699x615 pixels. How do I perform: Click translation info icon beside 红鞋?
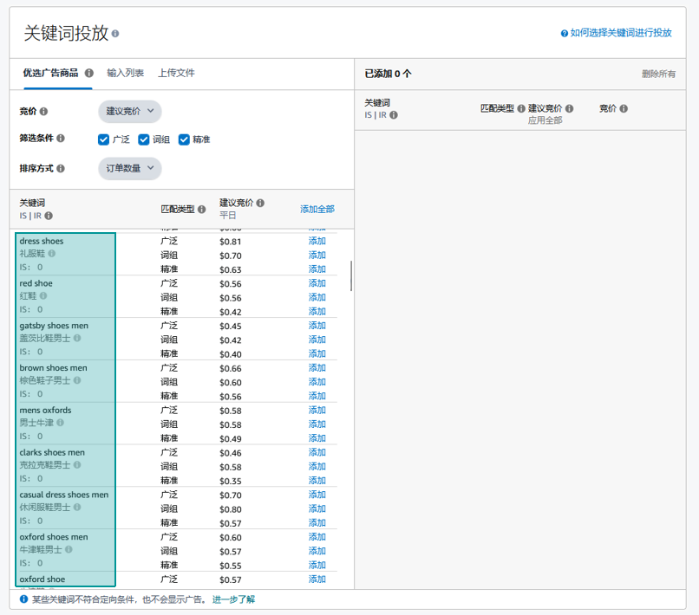(x=43, y=295)
